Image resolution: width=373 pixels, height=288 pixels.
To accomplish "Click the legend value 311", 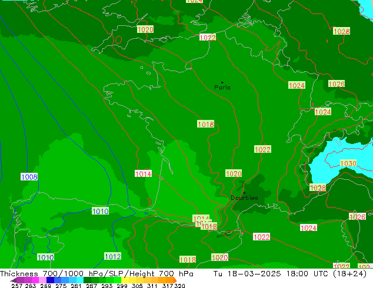I will 152,286.
